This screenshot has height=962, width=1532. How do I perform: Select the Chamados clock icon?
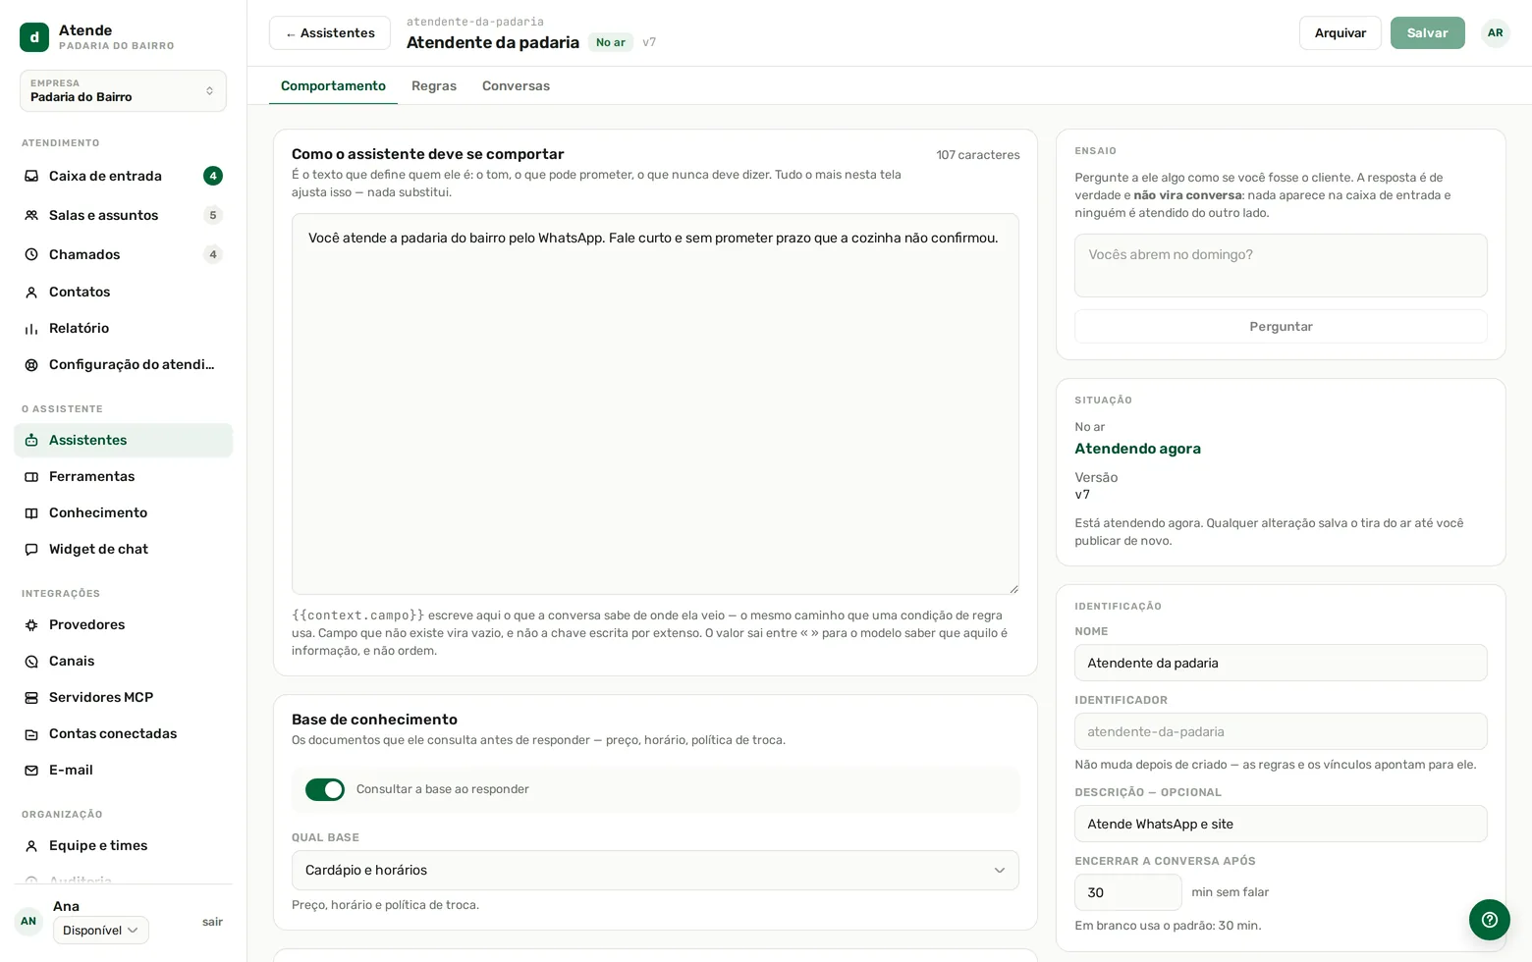(x=31, y=255)
